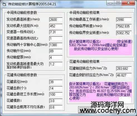
Task: Select the 花键齿数 field showing 14
Action: (56, 88)
